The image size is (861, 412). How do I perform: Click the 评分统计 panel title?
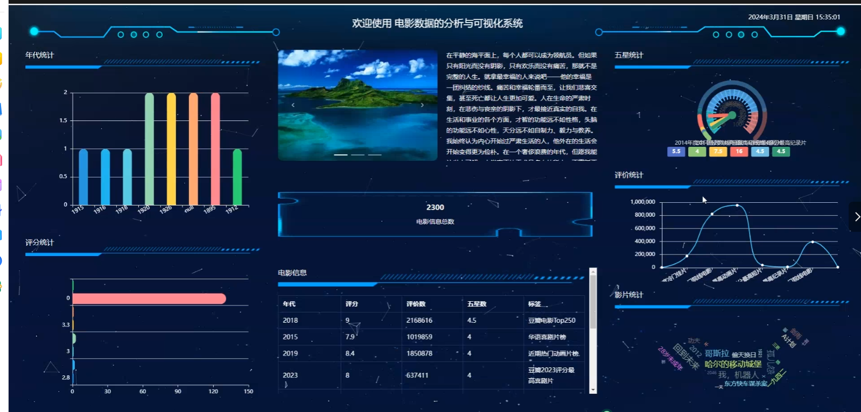click(x=39, y=242)
